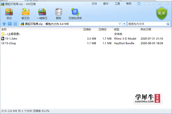The width and height of the screenshot is (172, 114).
Task: Click the 360压缩 app icon in title bar
Action: point(3,4)
